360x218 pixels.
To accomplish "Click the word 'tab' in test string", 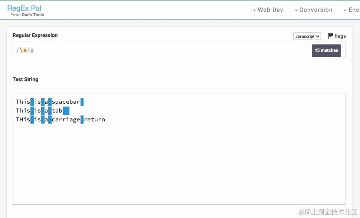I will point(57,111).
